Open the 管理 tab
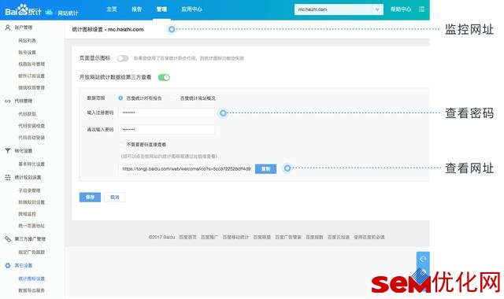This screenshot has width=504, height=299. [161, 9]
